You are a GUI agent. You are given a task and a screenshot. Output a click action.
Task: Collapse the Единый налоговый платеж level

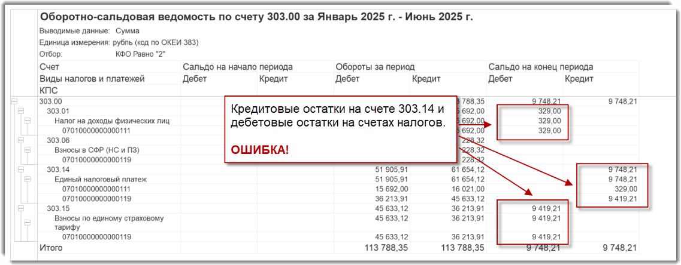tap(27, 179)
